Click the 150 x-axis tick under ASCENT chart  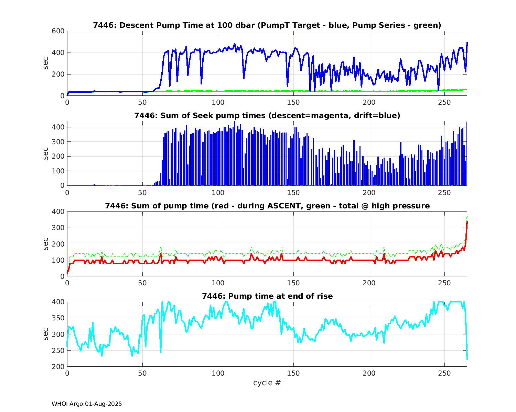point(293,283)
